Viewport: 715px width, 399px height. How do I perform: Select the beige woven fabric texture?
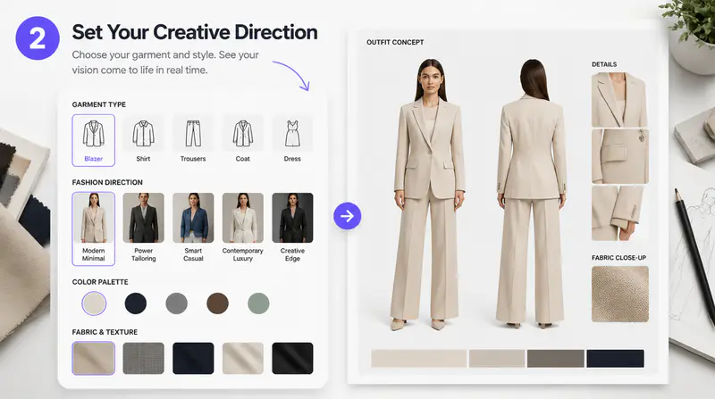pyautogui.click(x=94, y=359)
